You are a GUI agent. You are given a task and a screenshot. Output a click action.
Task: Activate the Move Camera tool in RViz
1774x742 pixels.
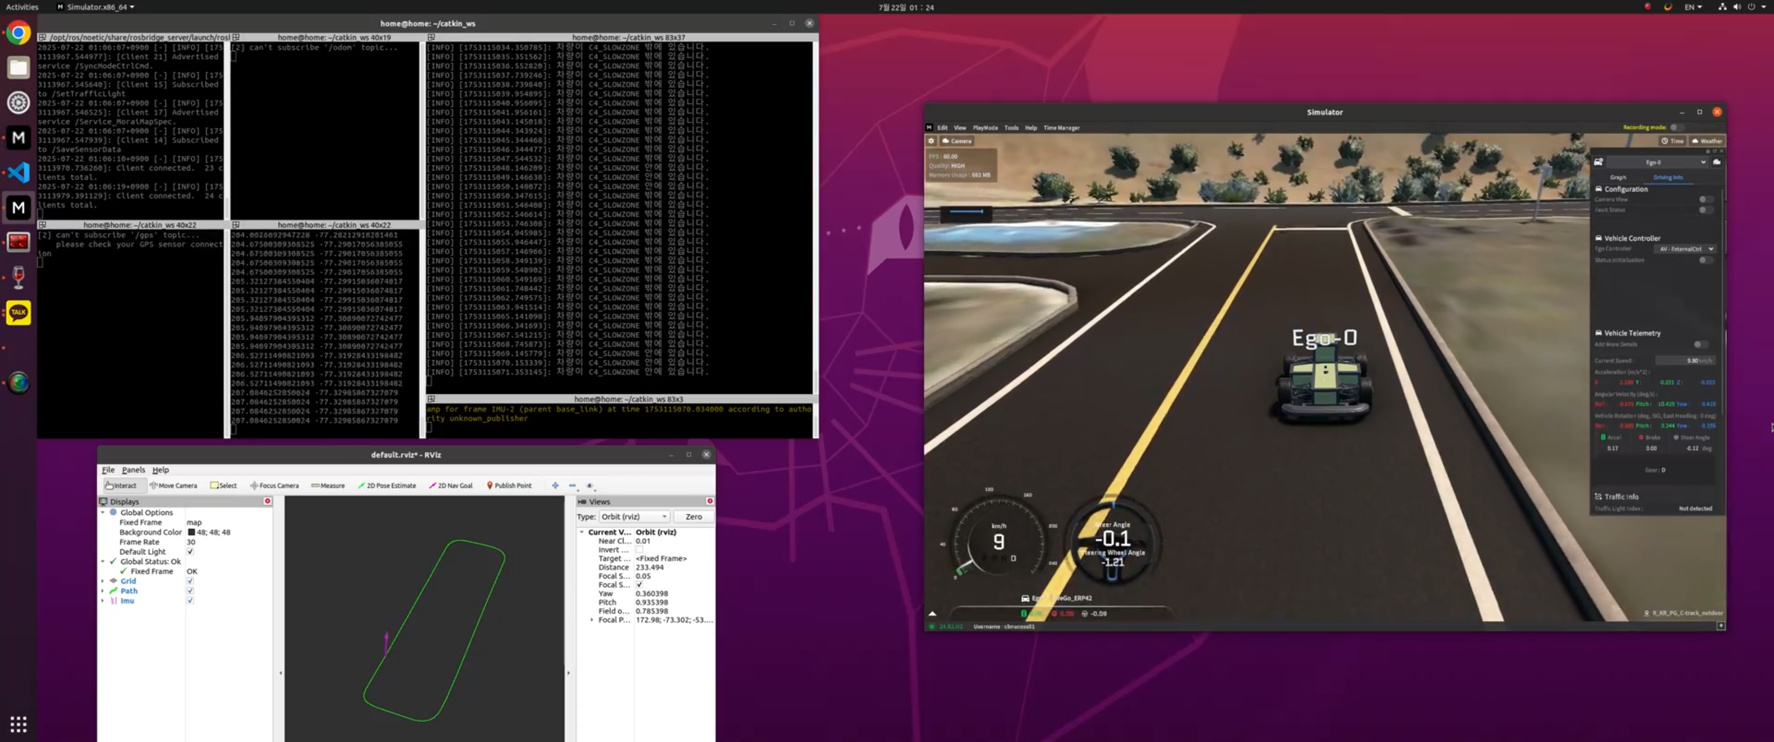point(174,485)
